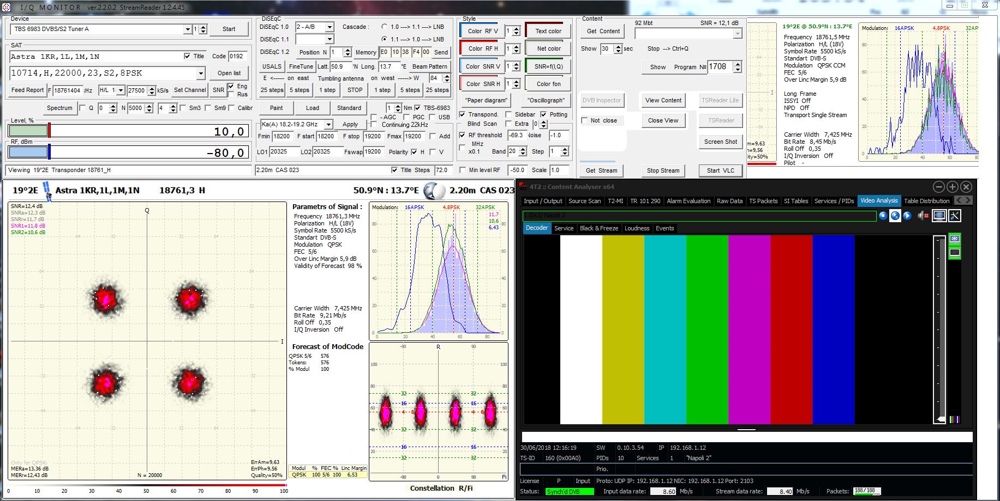Tick the Continuing 22kHz checkbox
Image resolution: width=1000 pixels, height=501 pixels.
(374, 125)
